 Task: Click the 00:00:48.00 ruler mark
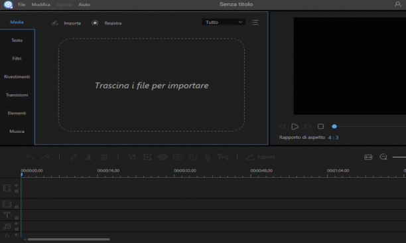pyautogui.click(x=261, y=171)
